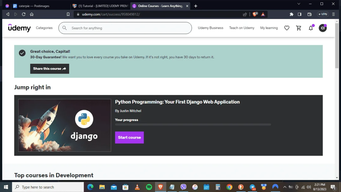
Task: Open File Explorer from the taskbar
Action: coord(102,187)
